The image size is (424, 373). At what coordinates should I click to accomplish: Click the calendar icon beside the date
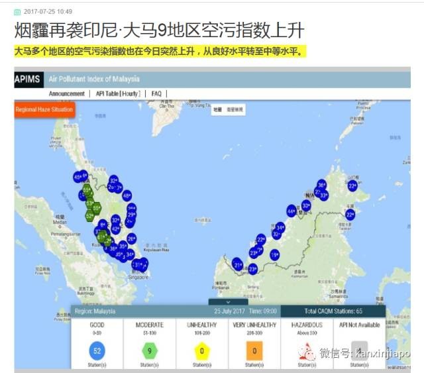point(17,12)
